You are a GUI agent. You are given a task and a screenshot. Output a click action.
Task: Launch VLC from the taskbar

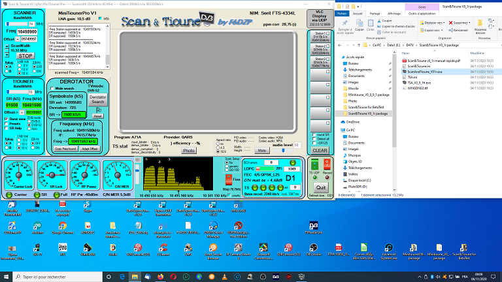click(x=224, y=277)
